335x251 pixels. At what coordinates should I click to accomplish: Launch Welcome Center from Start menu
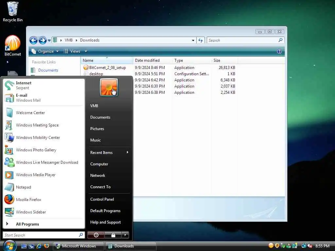(x=44, y=113)
